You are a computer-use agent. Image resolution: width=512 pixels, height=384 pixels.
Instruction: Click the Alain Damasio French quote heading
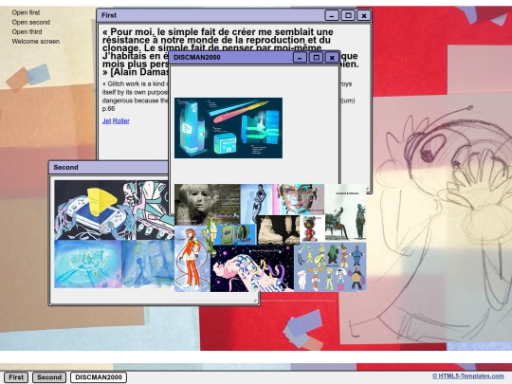pyautogui.click(x=230, y=52)
